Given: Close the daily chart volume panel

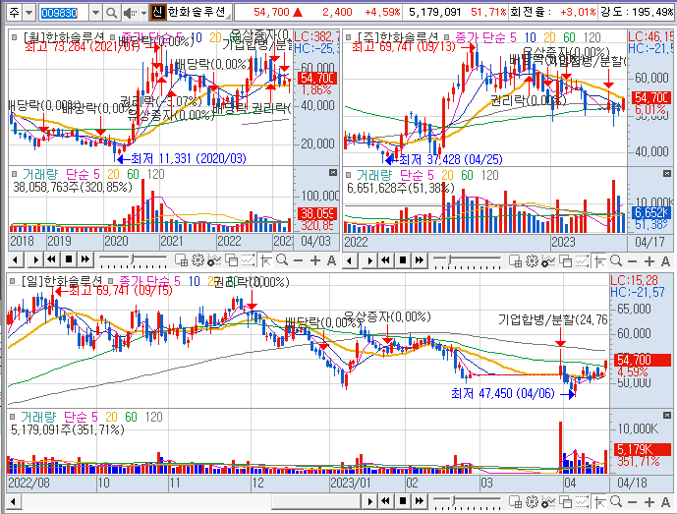Looking at the screenshot, I should click(667, 416).
